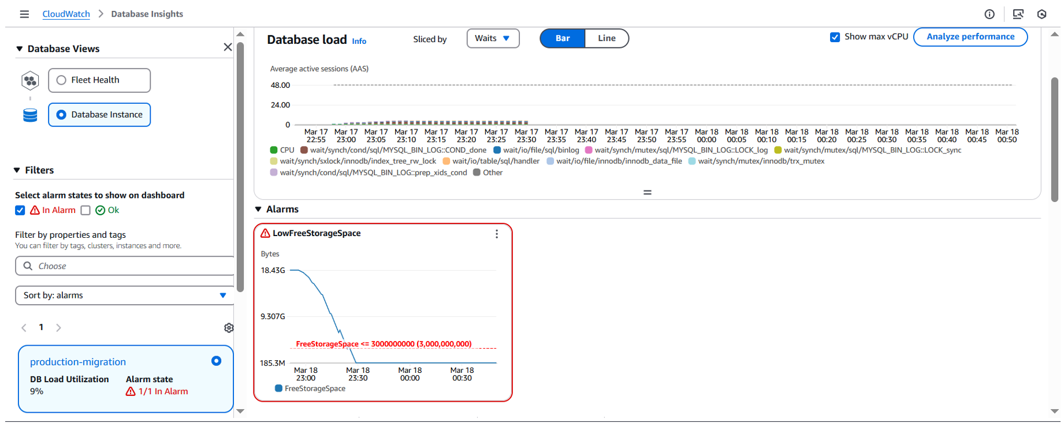Open the production-migration instance link
1064x430 pixels.
coord(78,362)
